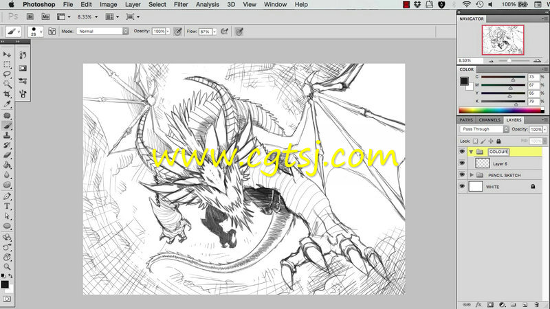Switch to the Channels tab
This screenshot has height=309, width=550.
489,119
